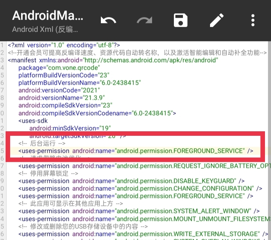
Task: Tap the 后台运行 comment line
Action: point(42,143)
